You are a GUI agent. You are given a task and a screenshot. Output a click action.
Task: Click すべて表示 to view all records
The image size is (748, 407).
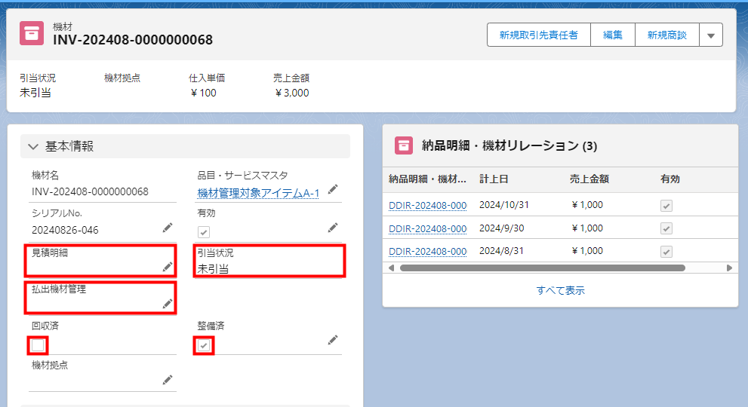[x=560, y=290]
